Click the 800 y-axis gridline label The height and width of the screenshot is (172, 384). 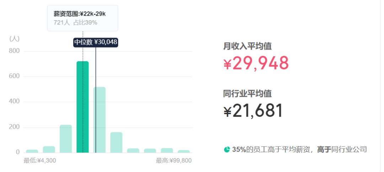pos(14,51)
